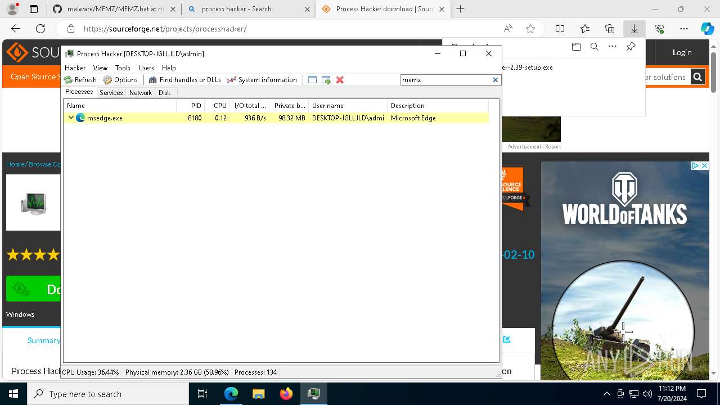This screenshot has height=405, width=720.
Task: Open downloads folder icon in Downloads panel
Action: tap(576, 47)
